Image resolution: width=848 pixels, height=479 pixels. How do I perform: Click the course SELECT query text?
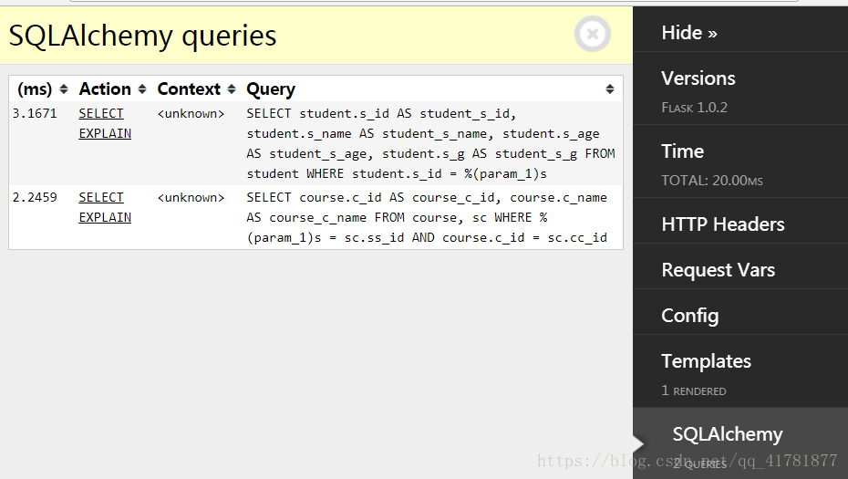[427, 217]
